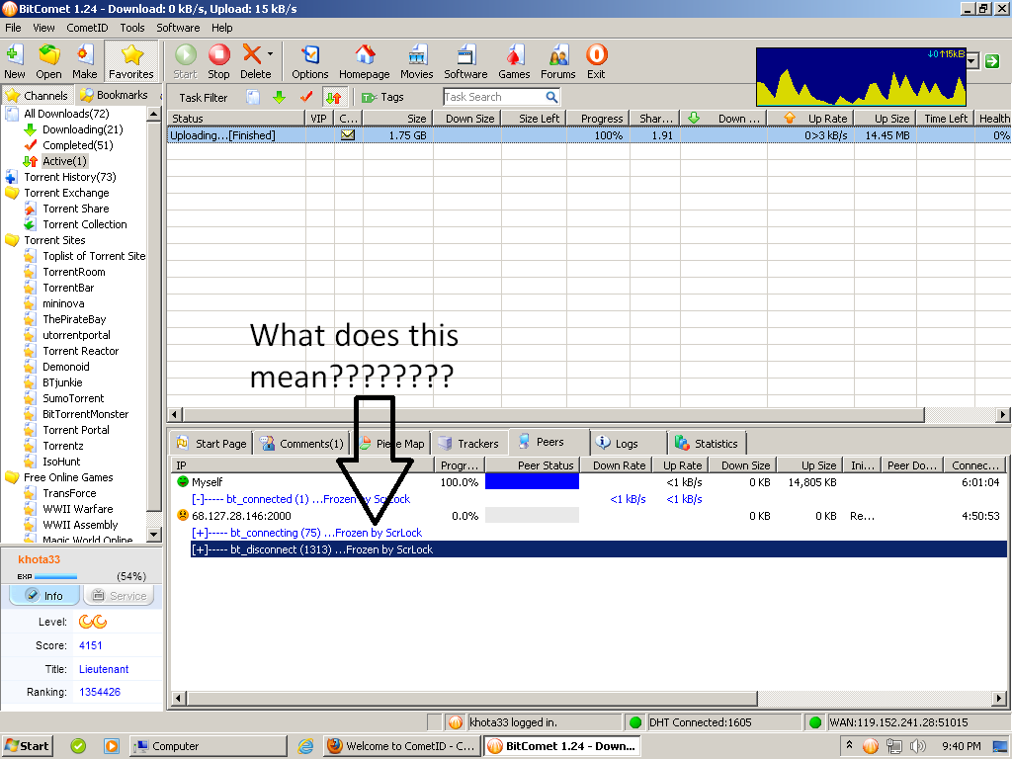The width and height of the screenshot is (1012, 759).
Task: Click the peer list horizontal scrollbar
Action: point(471,698)
